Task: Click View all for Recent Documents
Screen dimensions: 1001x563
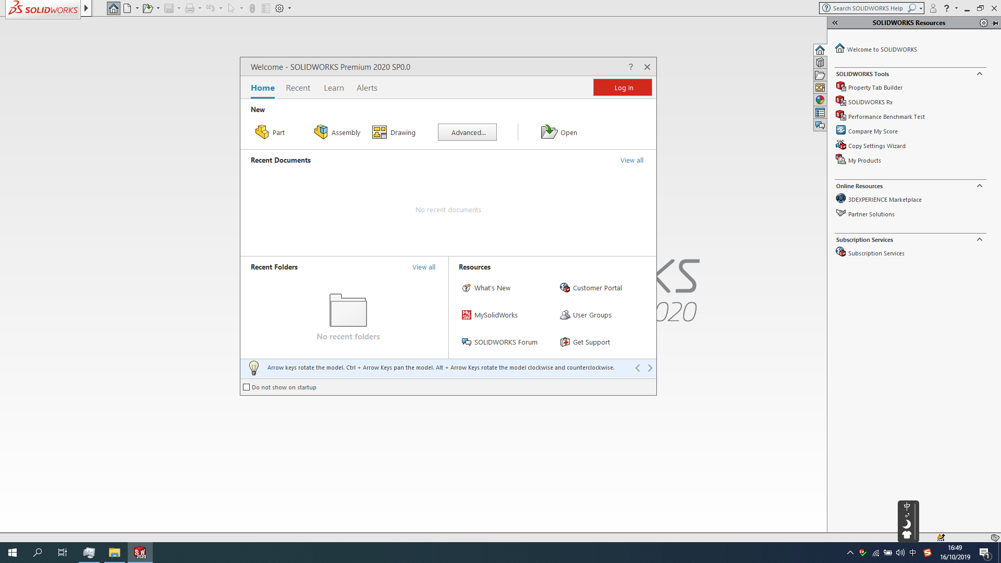Action: [x=631, y=160]
